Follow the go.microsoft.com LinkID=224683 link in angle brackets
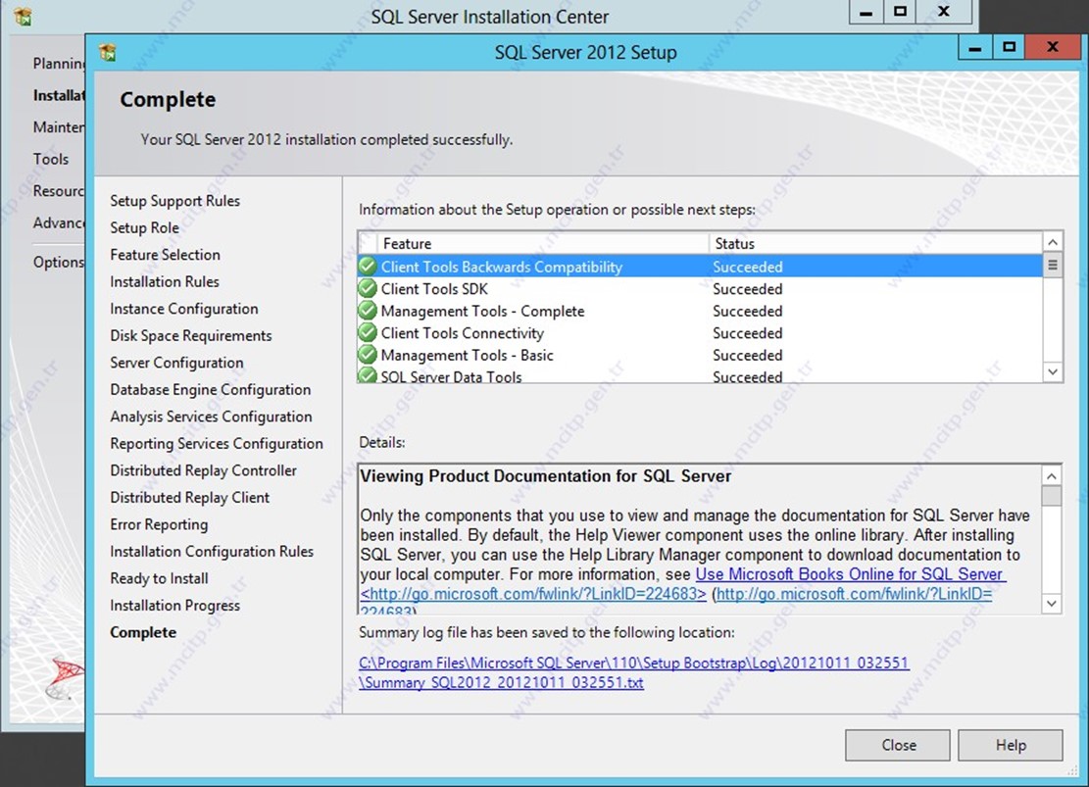The image size is (1089, 787). [x=532, y=594]
